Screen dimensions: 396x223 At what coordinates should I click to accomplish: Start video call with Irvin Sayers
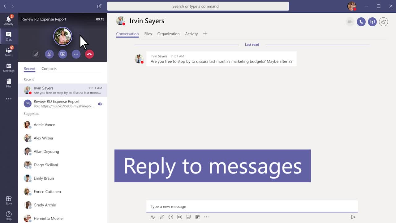(350, 22)
